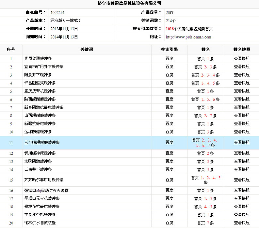Select keyword 忻州缓冲床缓冲条
The image size is (259, 230).
[40, 153]
